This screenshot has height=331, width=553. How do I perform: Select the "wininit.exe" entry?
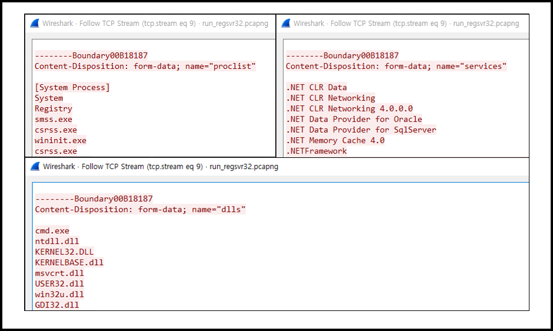[61, 141]
